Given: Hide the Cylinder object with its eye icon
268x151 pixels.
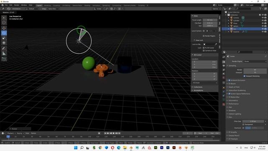Looking at the screenshot, I should point(263,21).
